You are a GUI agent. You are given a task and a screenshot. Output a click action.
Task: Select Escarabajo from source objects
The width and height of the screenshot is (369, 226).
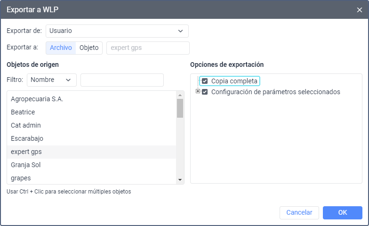[27, 138]
